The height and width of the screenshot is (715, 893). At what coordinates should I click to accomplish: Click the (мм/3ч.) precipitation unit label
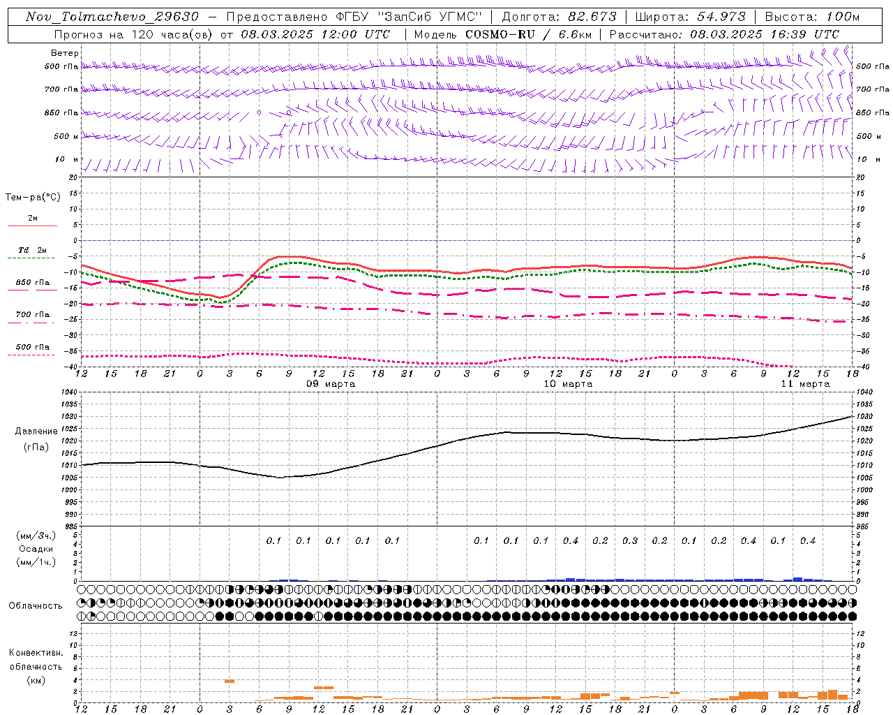point(36,536)
